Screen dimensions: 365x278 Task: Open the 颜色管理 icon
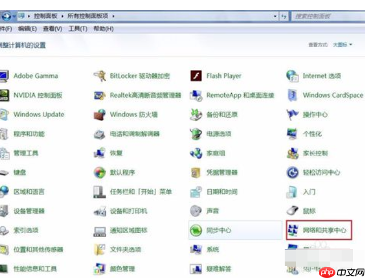coord(100,269)
